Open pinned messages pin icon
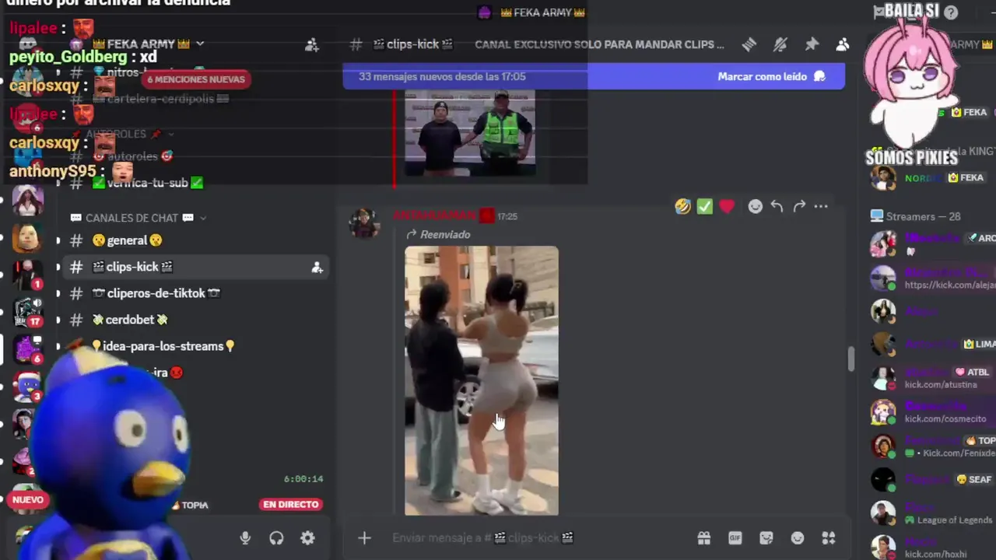This screenshot has width=996, height=560. [812, 45]
